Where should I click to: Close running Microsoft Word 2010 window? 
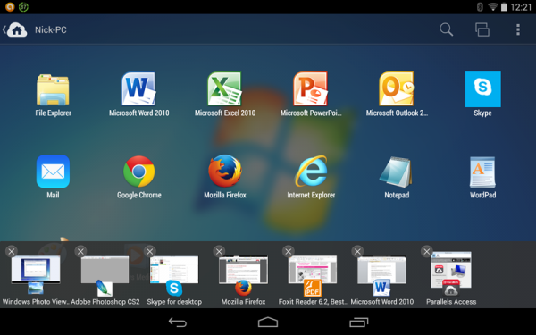(357, 252)
